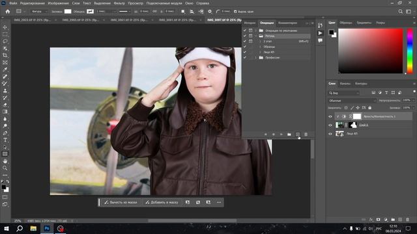This screenshot has height=234, width=417.
Task: Hide the Brightness/Contrast 1 layer
Action: (330, 116)
